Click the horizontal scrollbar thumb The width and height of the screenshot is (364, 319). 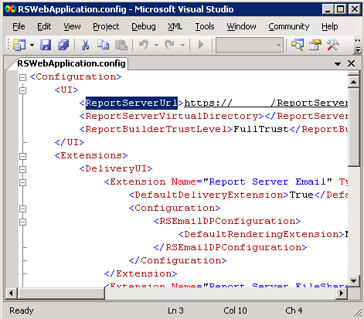point(61,293)
